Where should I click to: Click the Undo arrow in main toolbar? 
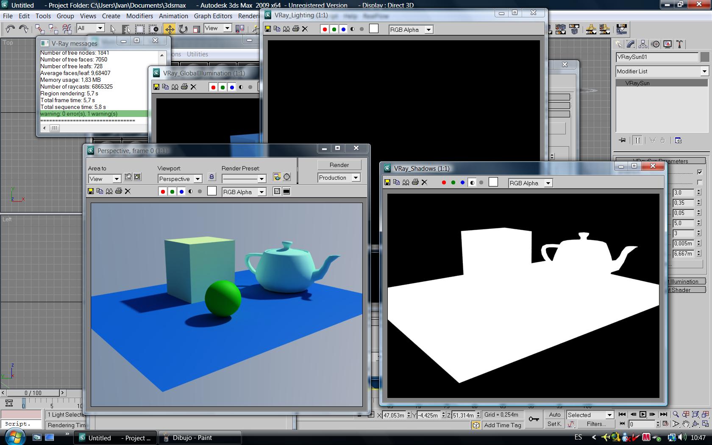[10, 29]
